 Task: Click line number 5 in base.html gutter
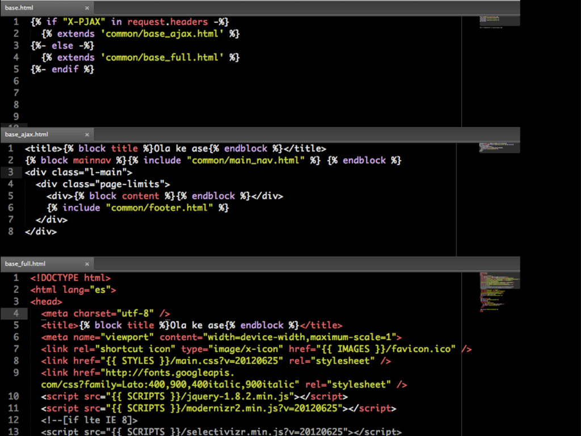(x=16, y=69)
